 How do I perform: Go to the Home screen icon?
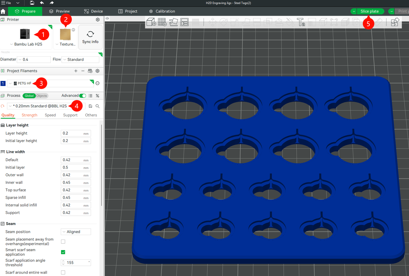tap(3, 11)
